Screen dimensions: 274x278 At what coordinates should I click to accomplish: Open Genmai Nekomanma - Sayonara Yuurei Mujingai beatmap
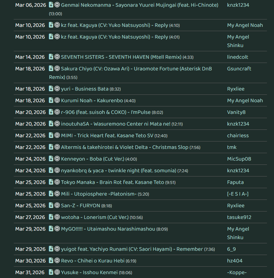pyautogui.click(x=140, y=5)
